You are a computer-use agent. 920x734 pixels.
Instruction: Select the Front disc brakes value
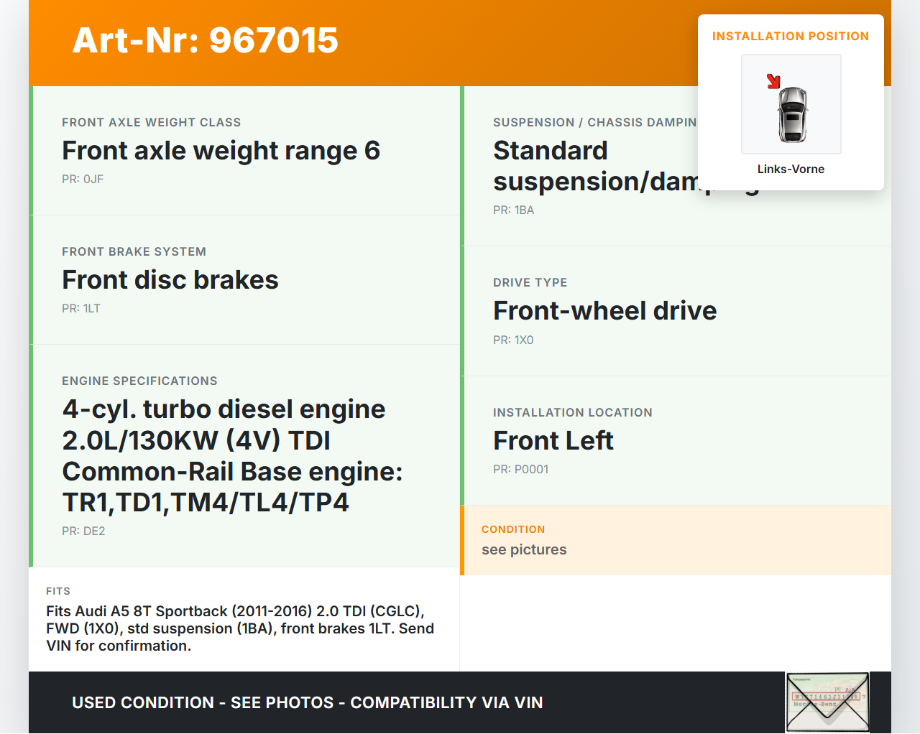pos(170,280)
